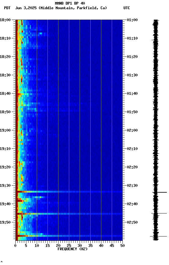
Task: Click the 19:30 PDT time label
Action: click(5, 186)
